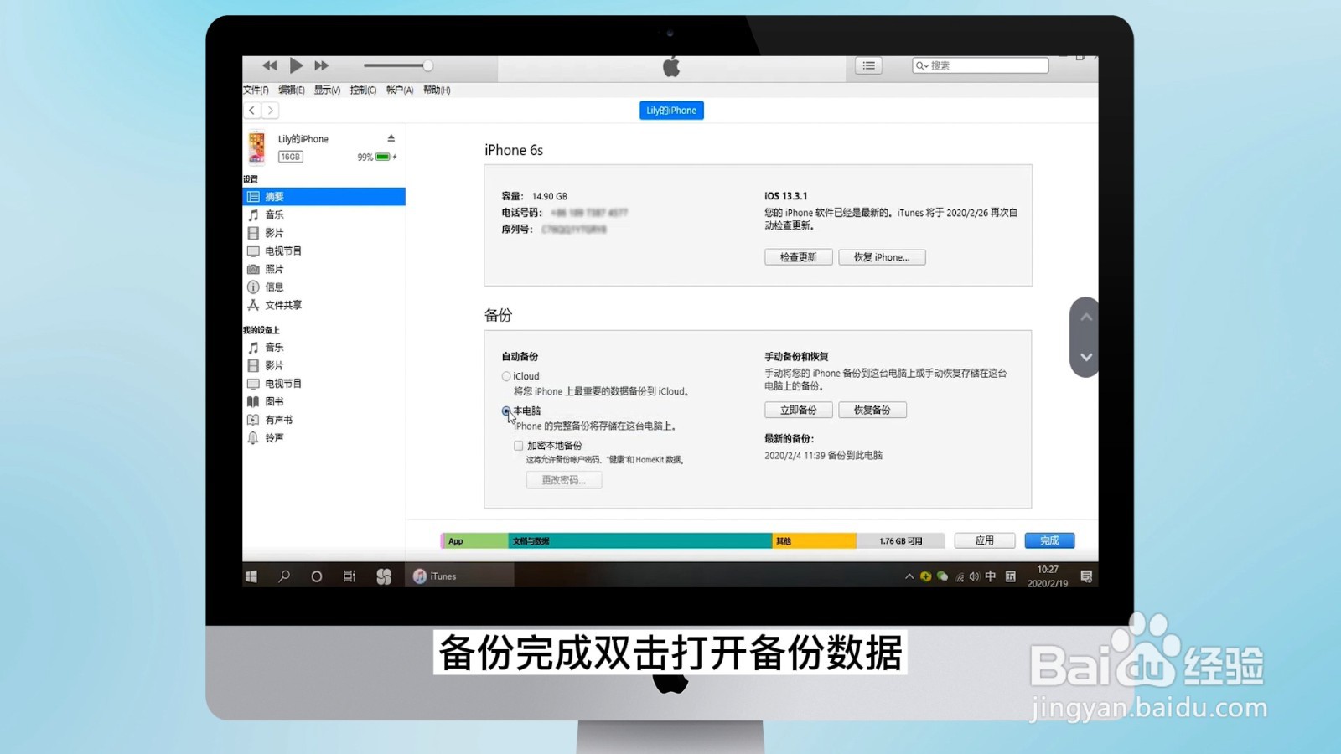Click the rewind playback button
1341x754 pixels.
[269, 65]
